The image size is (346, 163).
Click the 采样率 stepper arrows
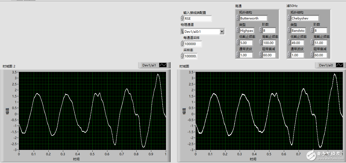(182, 56)
